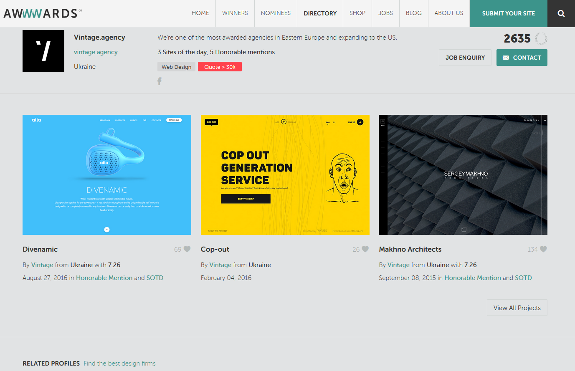Click the RELATED PROFILES heading
Screen dimensions: 575x371
point(51,363)
